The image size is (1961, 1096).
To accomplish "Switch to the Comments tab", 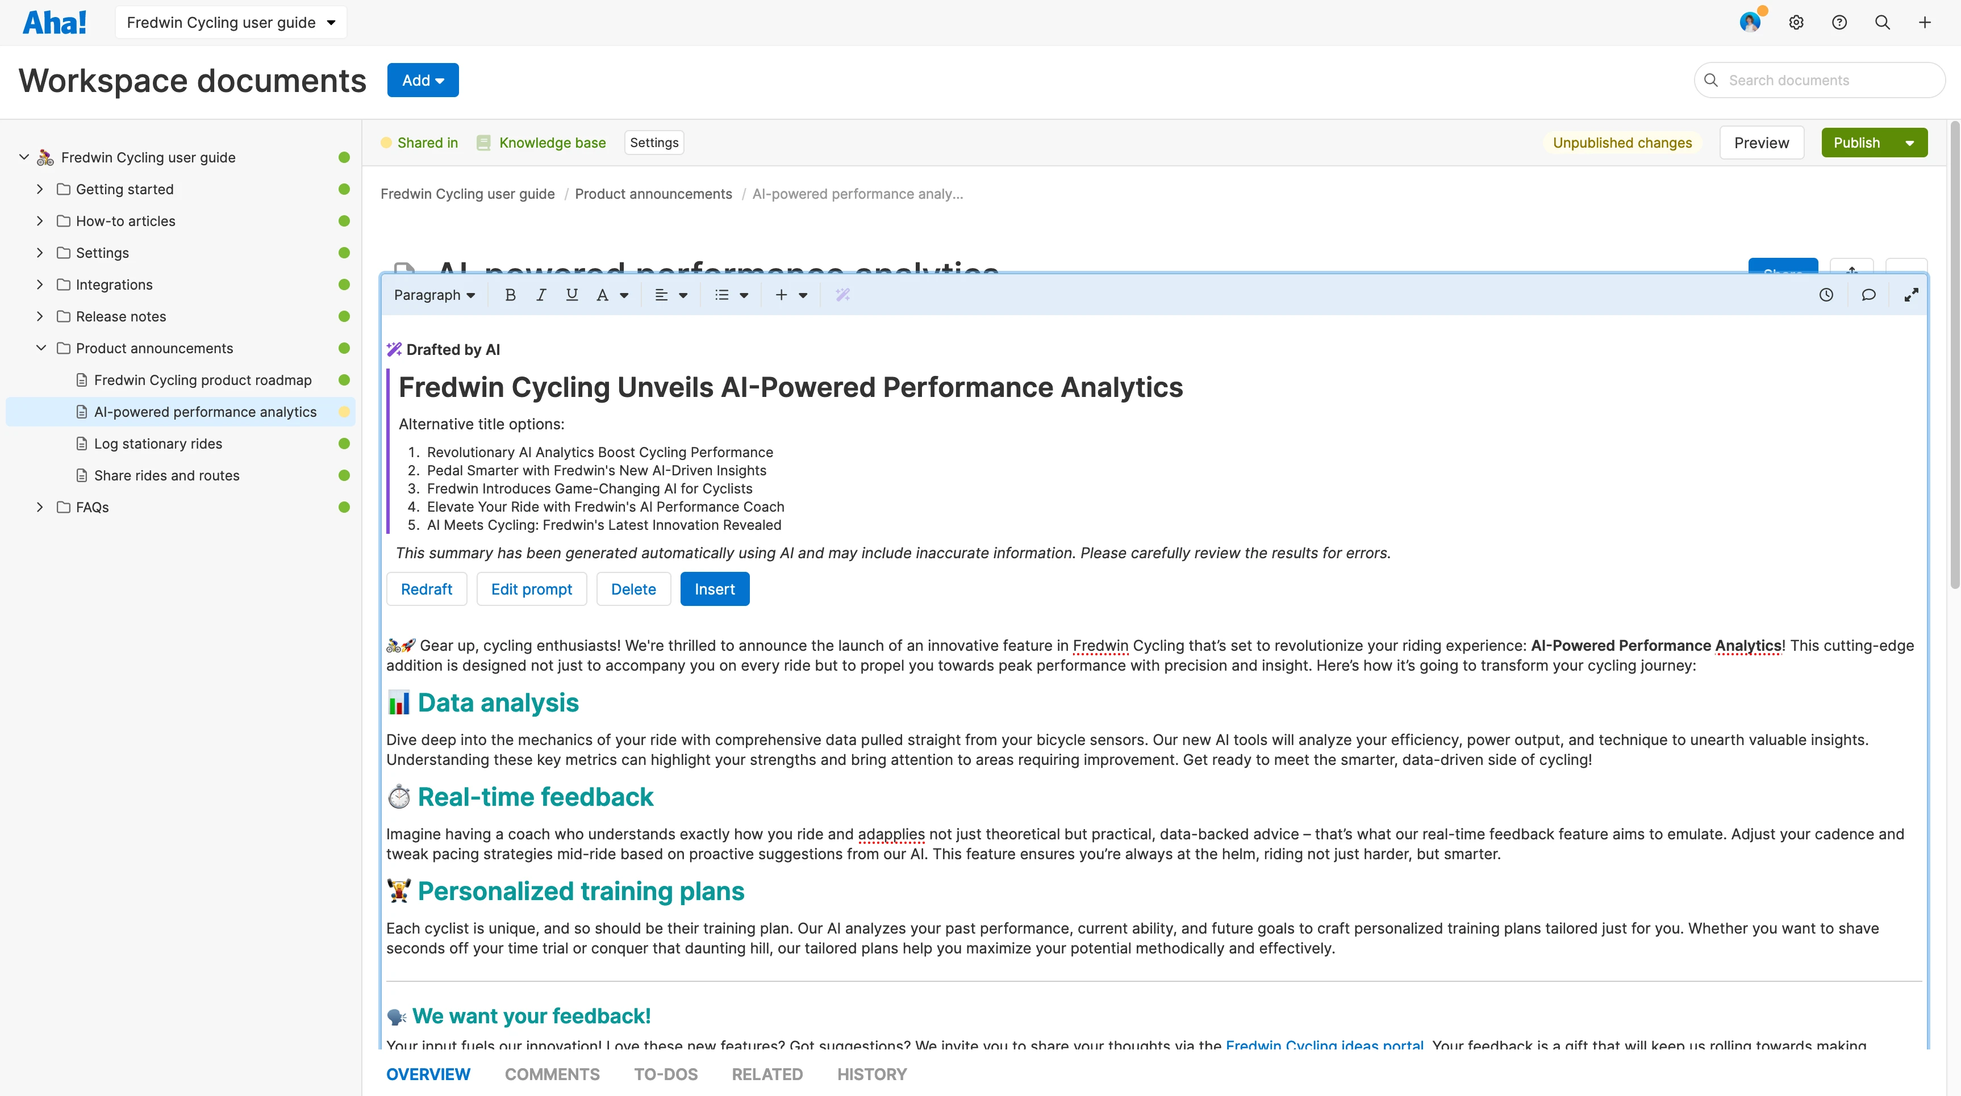I will [x=552, y=1074].
